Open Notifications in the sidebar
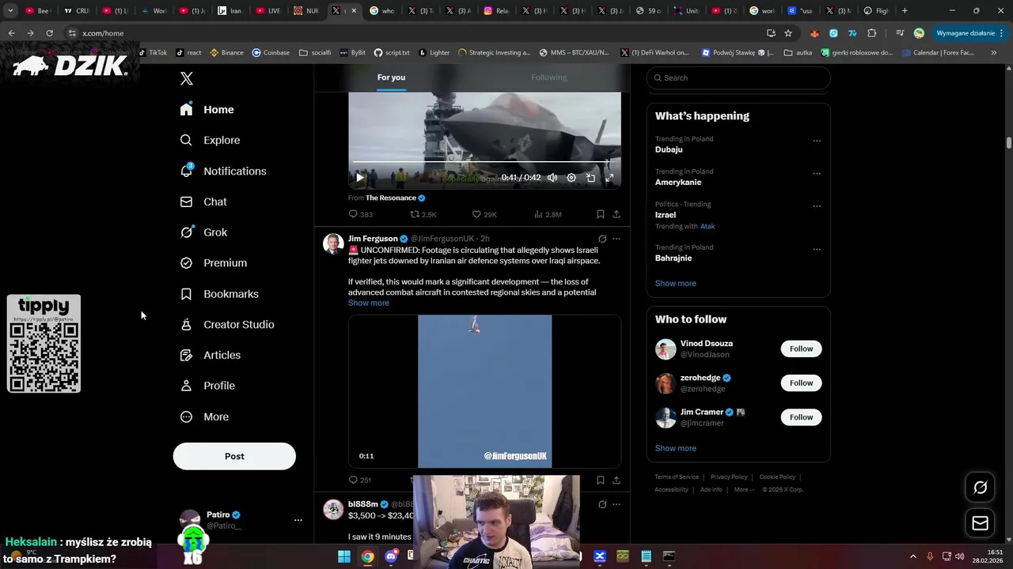This screenshot has width=1013, height=569. coord(223,171)
